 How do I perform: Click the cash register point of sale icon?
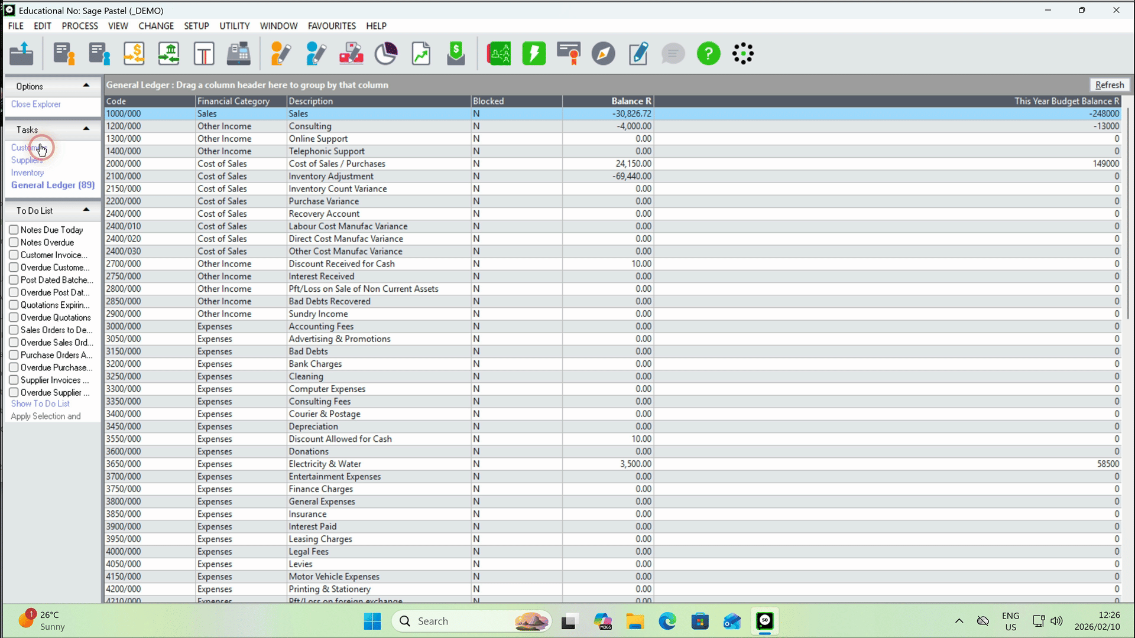(239, 54)
